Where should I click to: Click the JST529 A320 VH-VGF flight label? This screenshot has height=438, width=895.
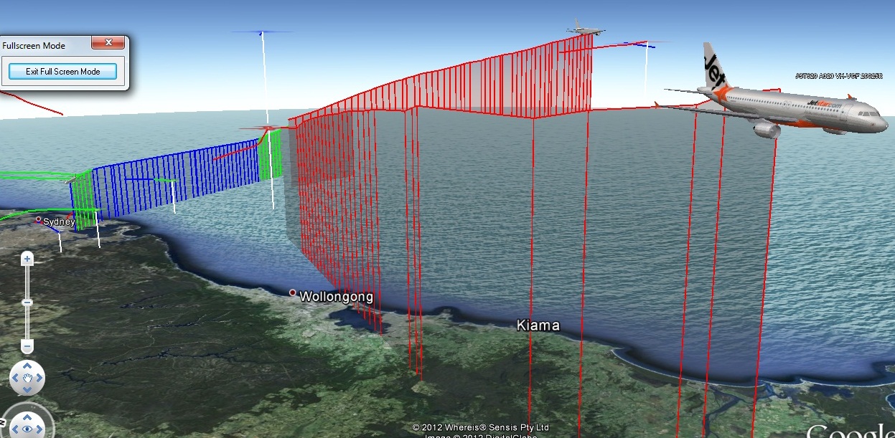[839, 75]
